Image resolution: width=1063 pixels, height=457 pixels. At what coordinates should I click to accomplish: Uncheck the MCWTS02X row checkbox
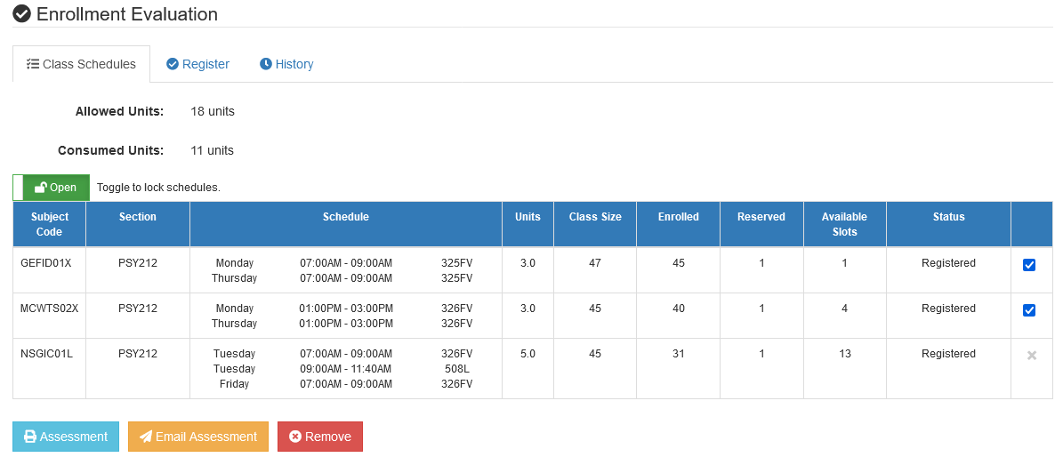(x=1029, y=310)
